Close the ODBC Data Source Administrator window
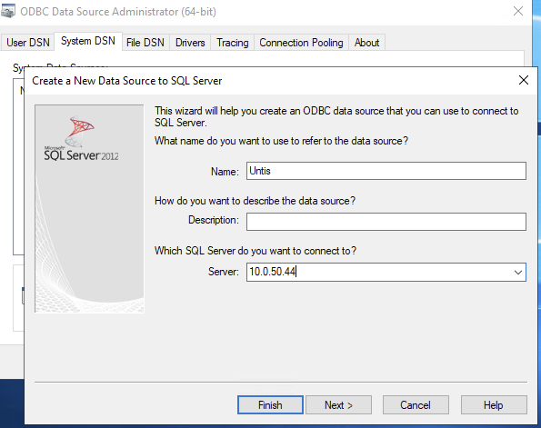Viewport: 541px width, 428px height. [518, 11]
